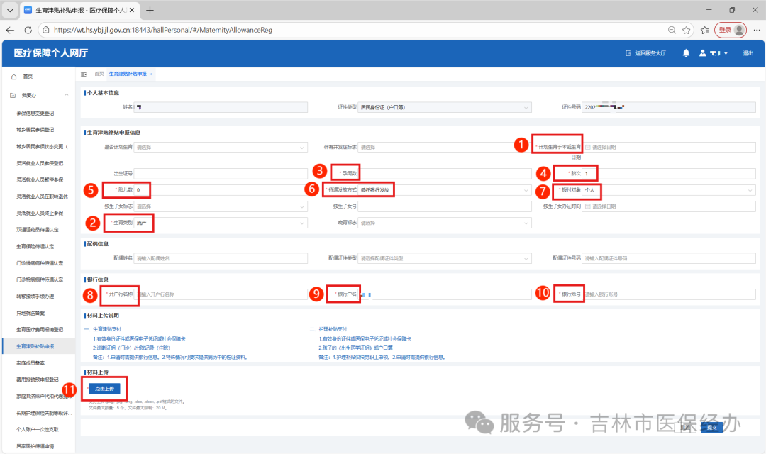Open the 生育类别 dropdown
The width and height of the screenshot is (766, 454).
pos(221,223)
